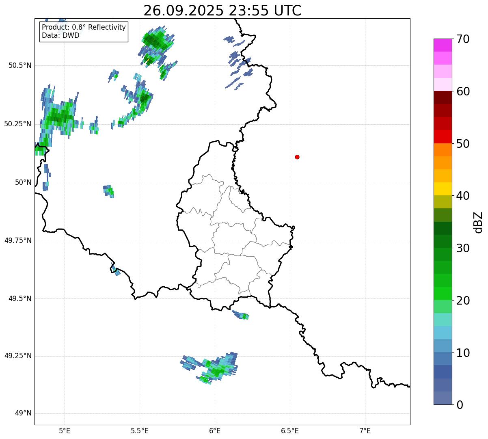The image size is (488, 439).
Task: Click the big green echo cluster near 50.25°N 5°E
Action: point(59,118)
